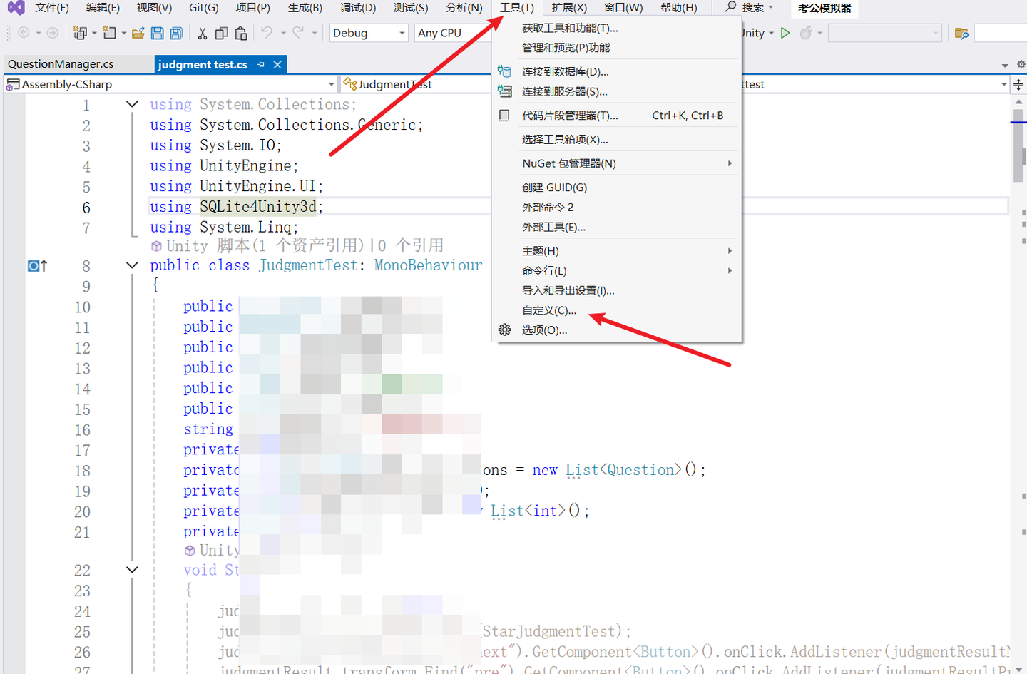This screenshot has height=674, width=1027.
Task: Click the Redo arrow icon
Action: pos(298,33)
